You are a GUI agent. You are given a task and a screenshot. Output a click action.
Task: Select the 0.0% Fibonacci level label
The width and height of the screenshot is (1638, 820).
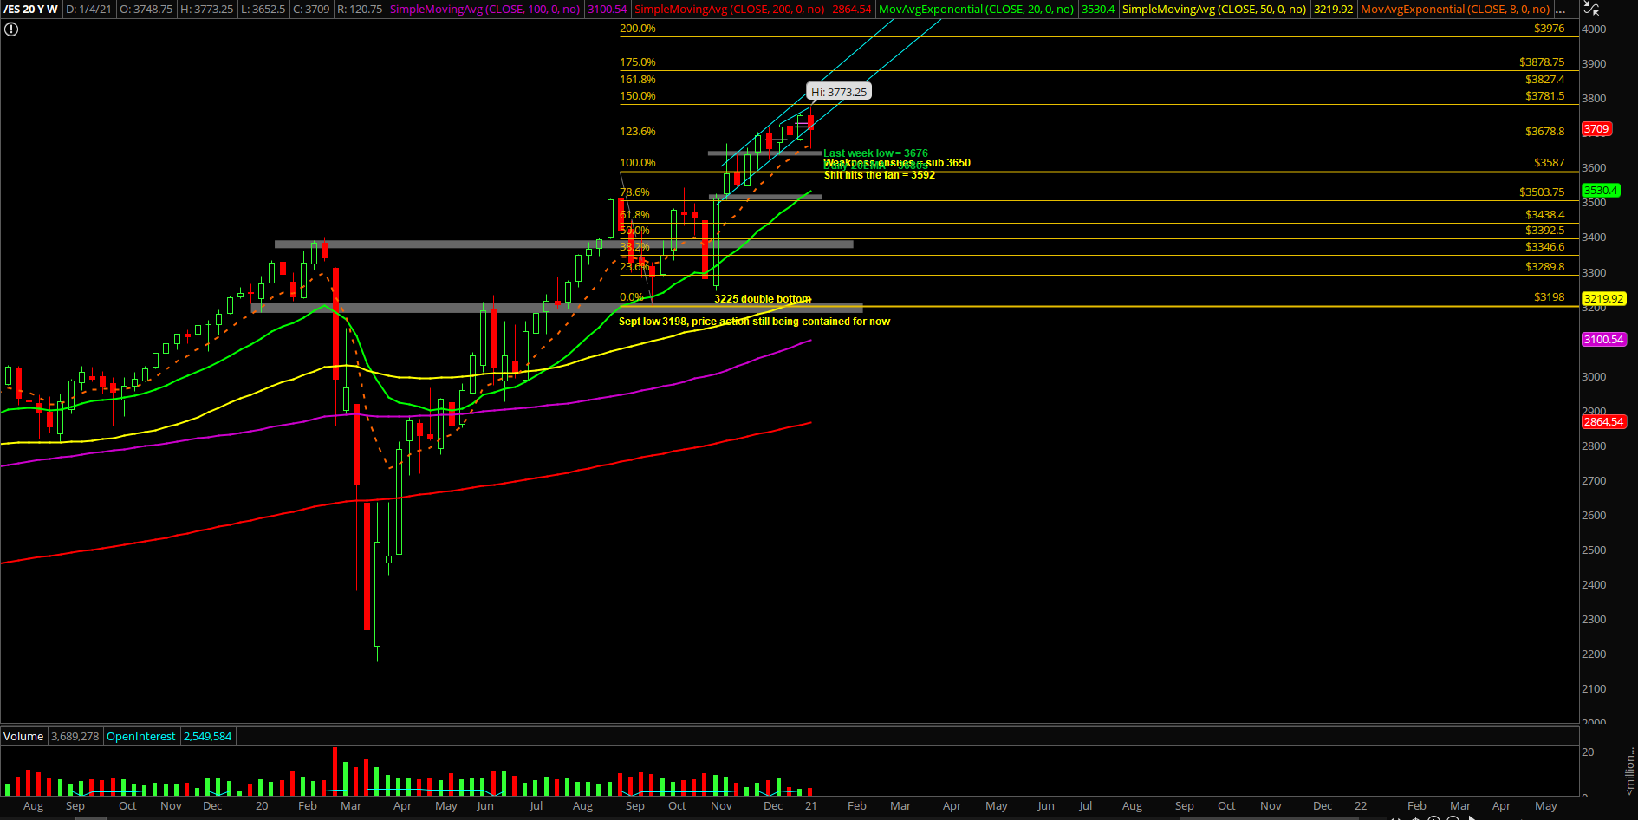point(632,297)
